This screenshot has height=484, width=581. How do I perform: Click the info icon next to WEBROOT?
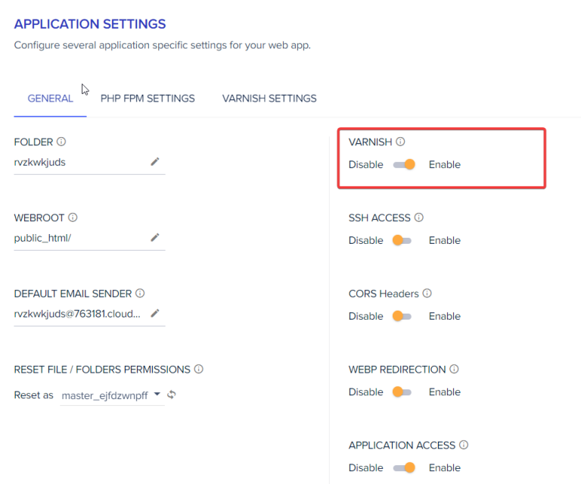73,217
